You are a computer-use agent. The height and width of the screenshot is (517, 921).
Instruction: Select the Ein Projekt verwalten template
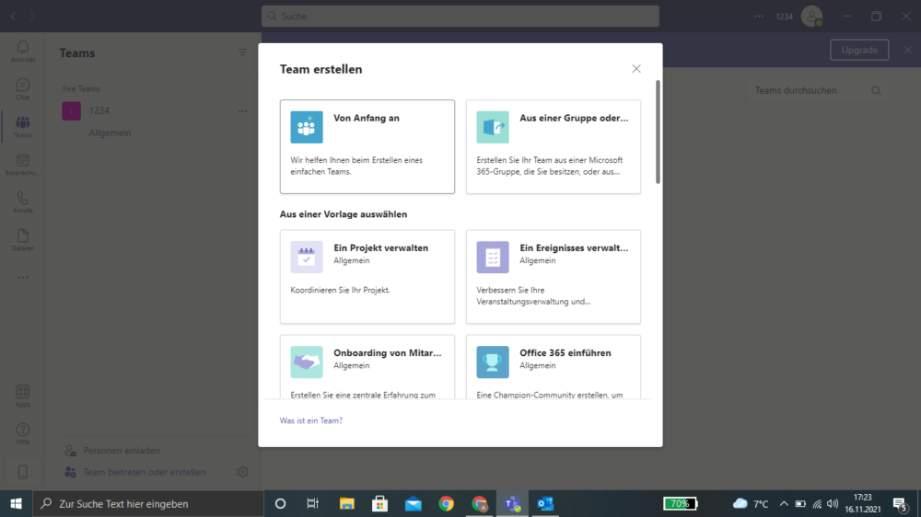click(367, 276)
